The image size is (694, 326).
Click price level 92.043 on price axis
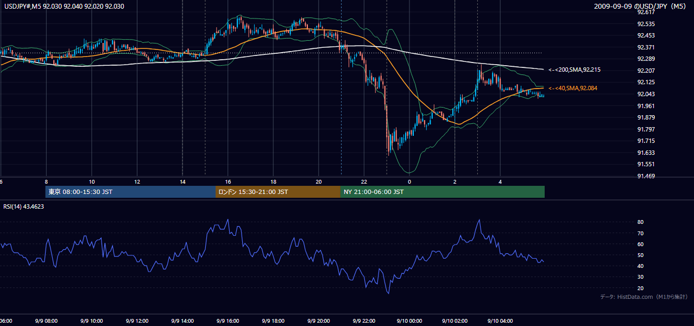coord(646,94)
